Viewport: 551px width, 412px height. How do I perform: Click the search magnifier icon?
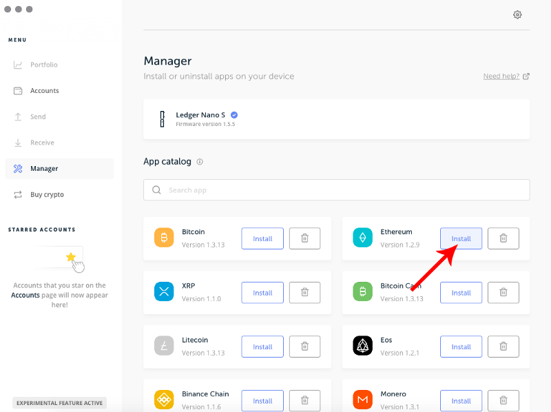tap(156, 190)
